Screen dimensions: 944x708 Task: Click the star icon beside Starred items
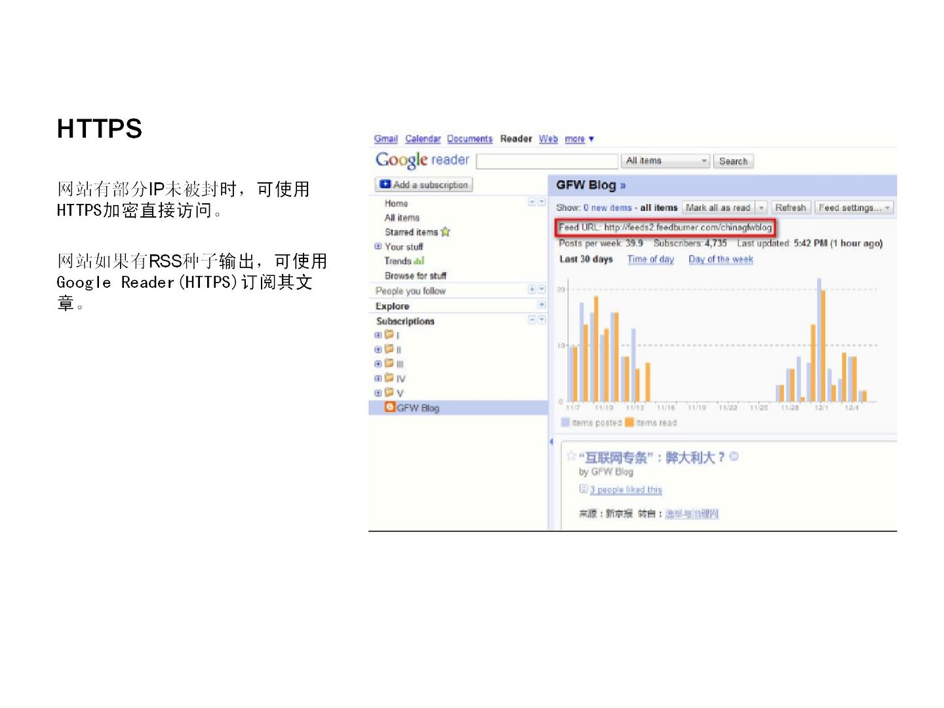[446, 231]
